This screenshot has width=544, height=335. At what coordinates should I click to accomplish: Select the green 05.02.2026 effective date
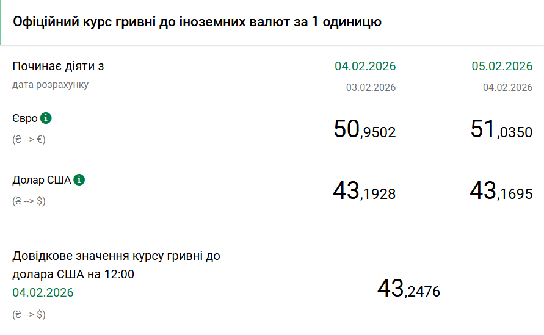coord(502,66)
